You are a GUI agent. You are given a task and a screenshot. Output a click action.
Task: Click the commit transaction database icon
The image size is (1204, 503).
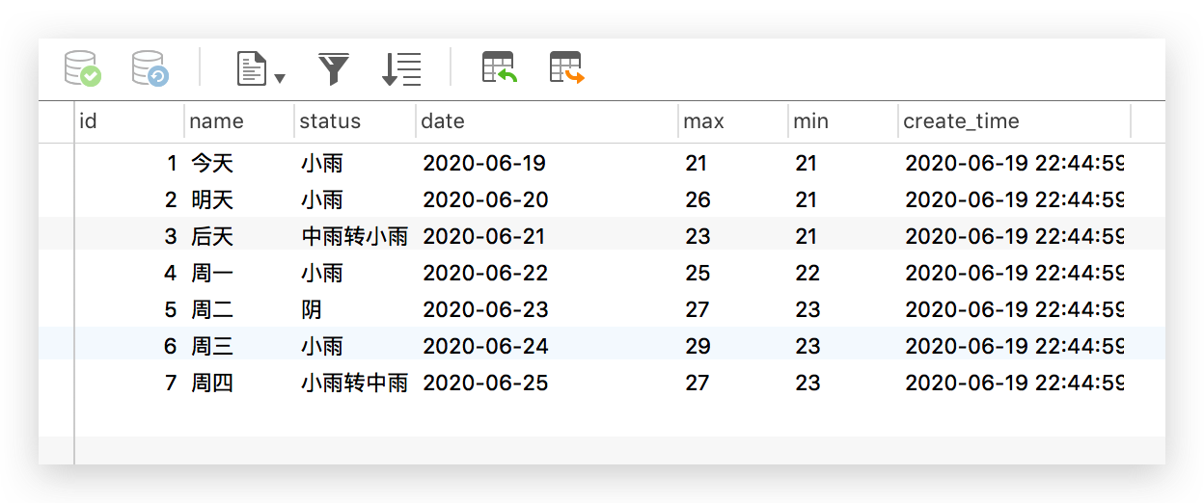pos(82,68)
